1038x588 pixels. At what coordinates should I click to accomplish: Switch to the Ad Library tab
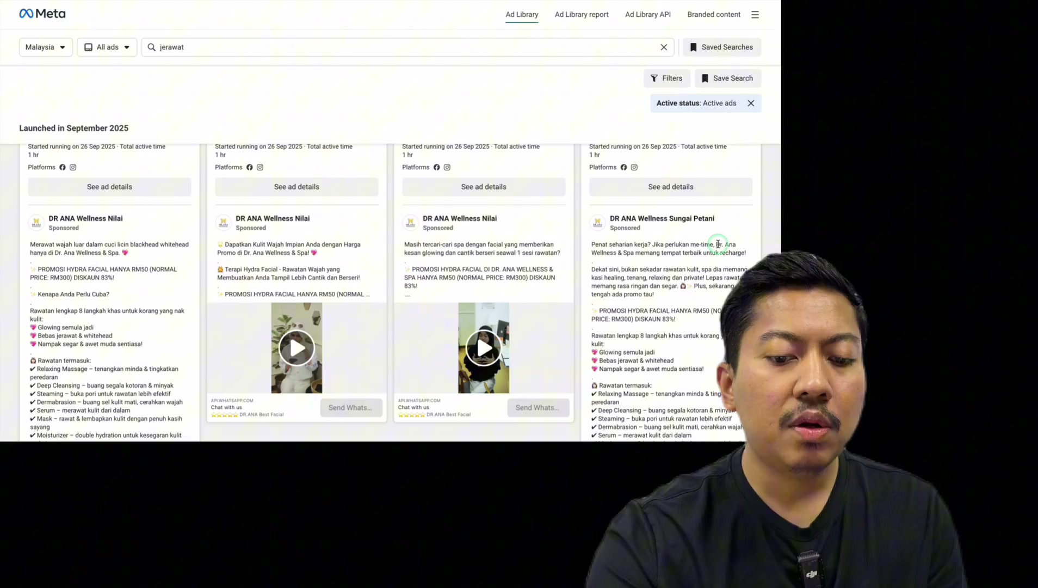point(522,15)
